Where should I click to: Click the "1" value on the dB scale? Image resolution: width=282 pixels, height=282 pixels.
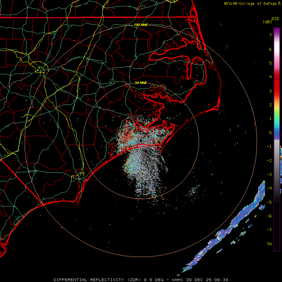click(x=270, y=119)
